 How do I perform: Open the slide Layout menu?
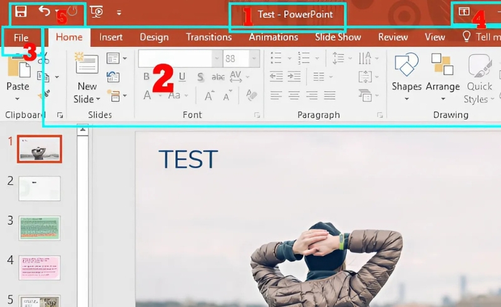point(116,58)
